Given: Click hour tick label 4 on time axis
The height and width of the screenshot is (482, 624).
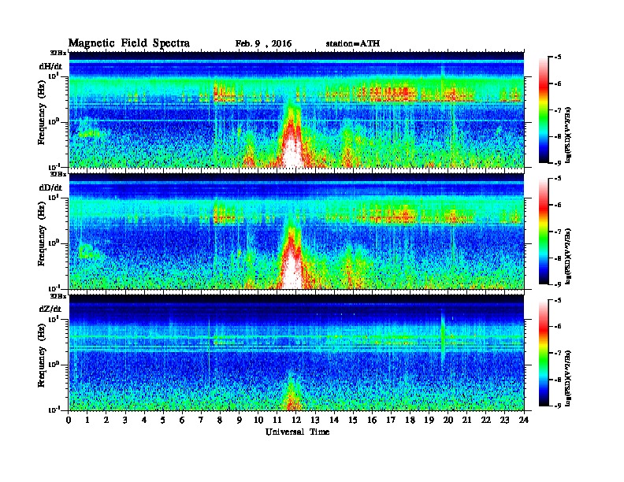Looking at the screenshot, I should [x=144, y=420].
